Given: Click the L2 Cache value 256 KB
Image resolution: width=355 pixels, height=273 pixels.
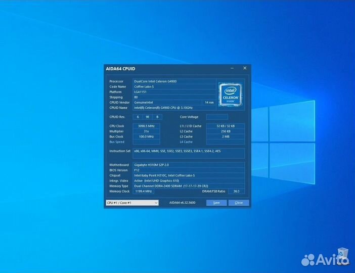Looking at the screenshot, I should pyautogui.click(x=226, y=131).
